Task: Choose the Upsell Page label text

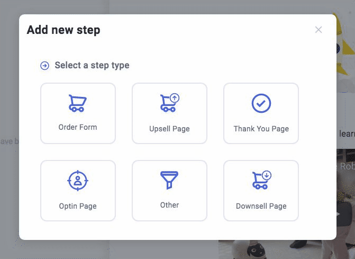Action: point(169,129)
